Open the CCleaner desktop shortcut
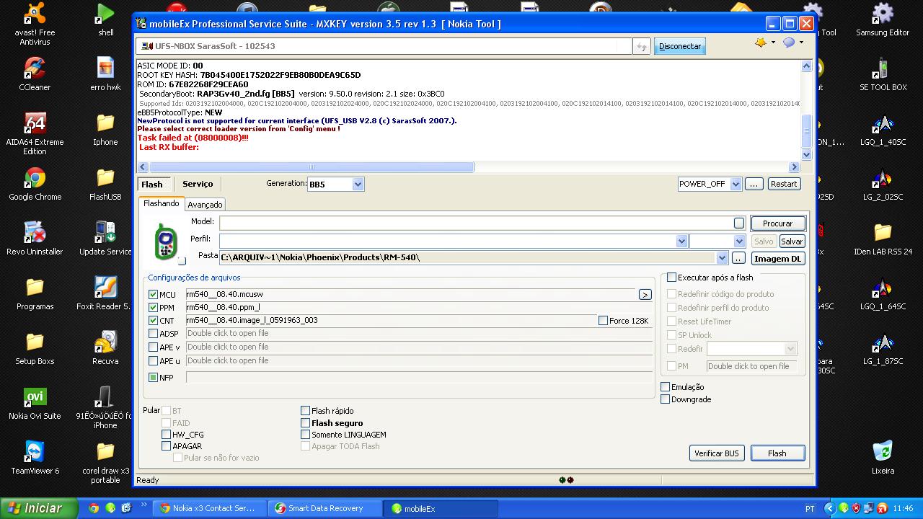This screenshot has width=923, height=519. click(x=35, y=74)
